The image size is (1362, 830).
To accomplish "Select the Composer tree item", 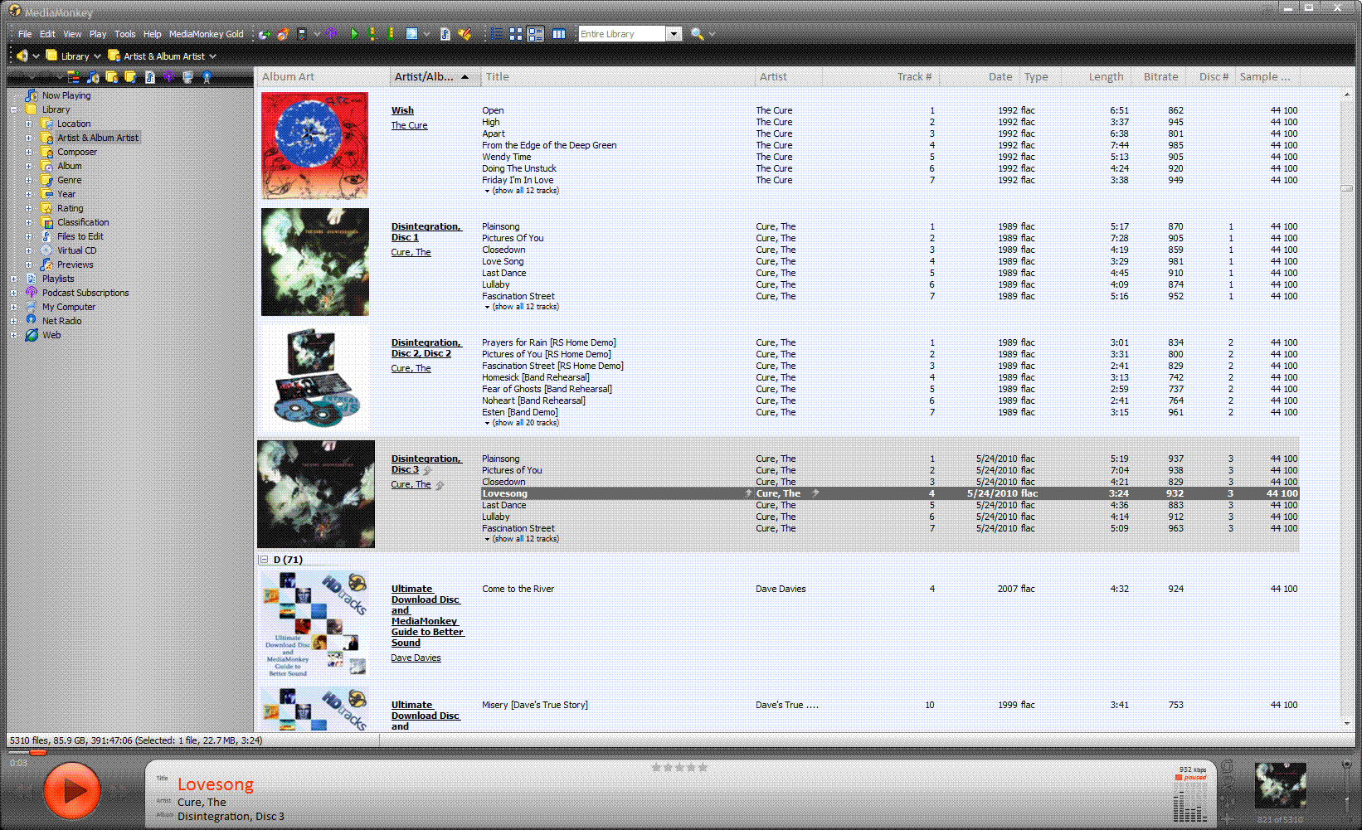I will (77, 152).
